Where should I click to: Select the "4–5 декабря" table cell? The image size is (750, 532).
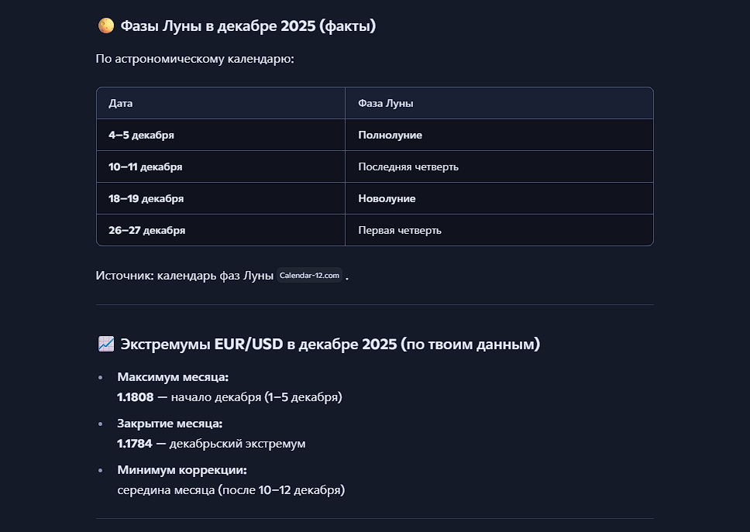(x=141, y=135)
